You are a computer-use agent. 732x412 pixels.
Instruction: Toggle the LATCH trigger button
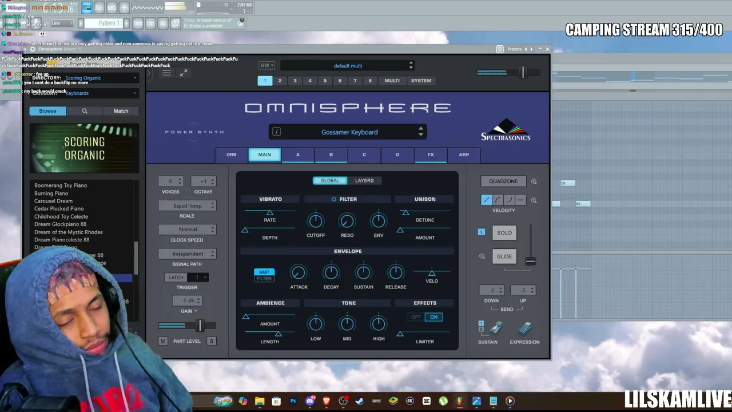[x=176, y=278]
